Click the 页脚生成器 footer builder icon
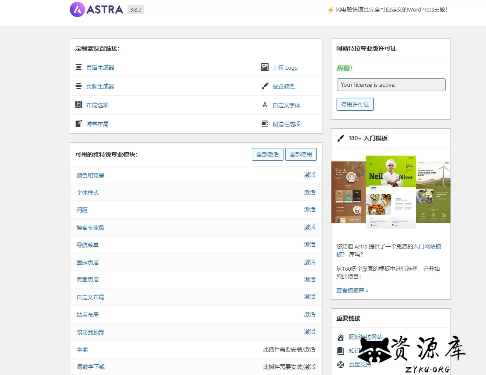This screenshot has height=375, width=486. click(78, 86)
